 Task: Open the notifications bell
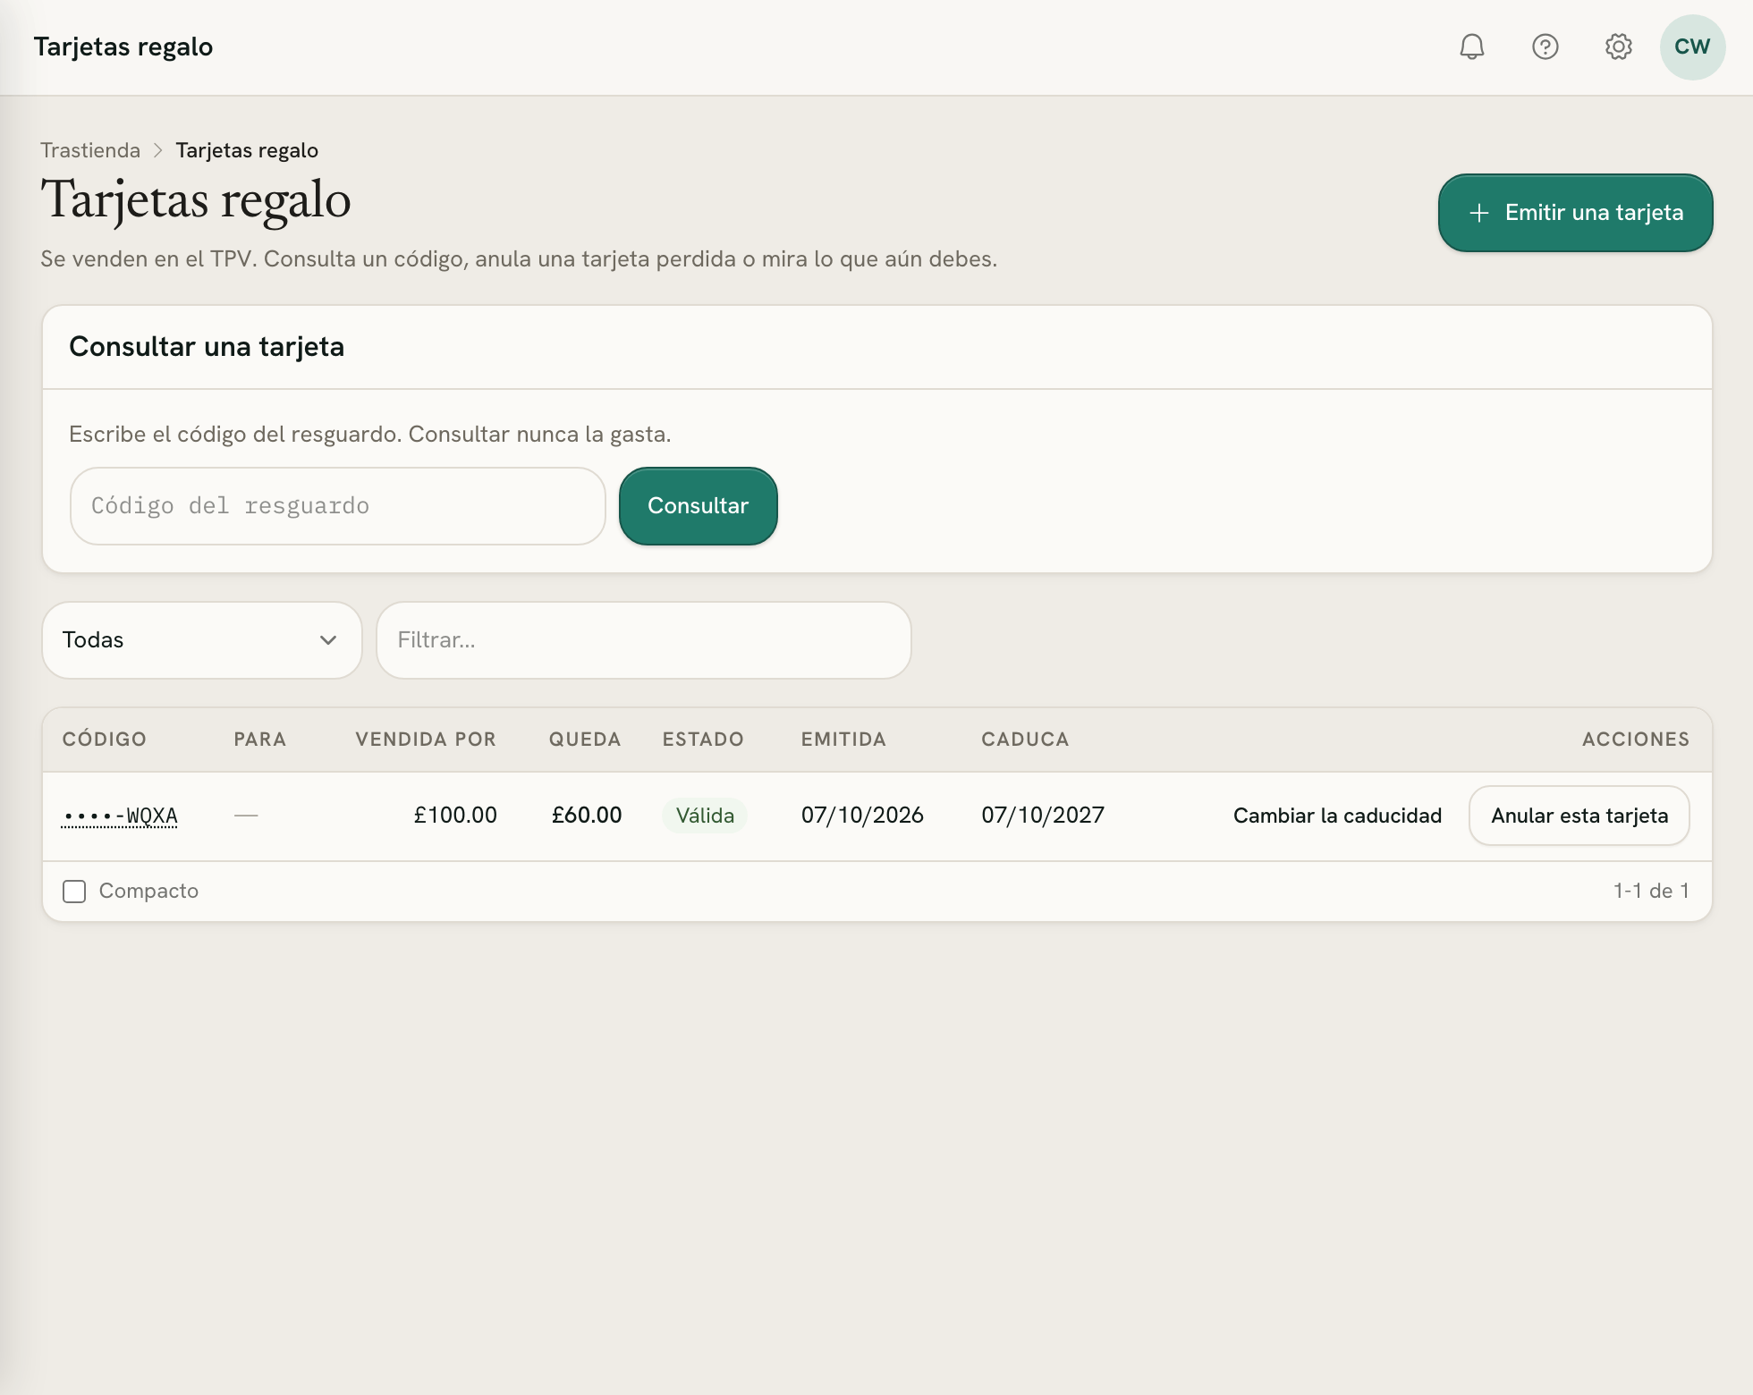pyautogui.click(x=1471, y=46)
